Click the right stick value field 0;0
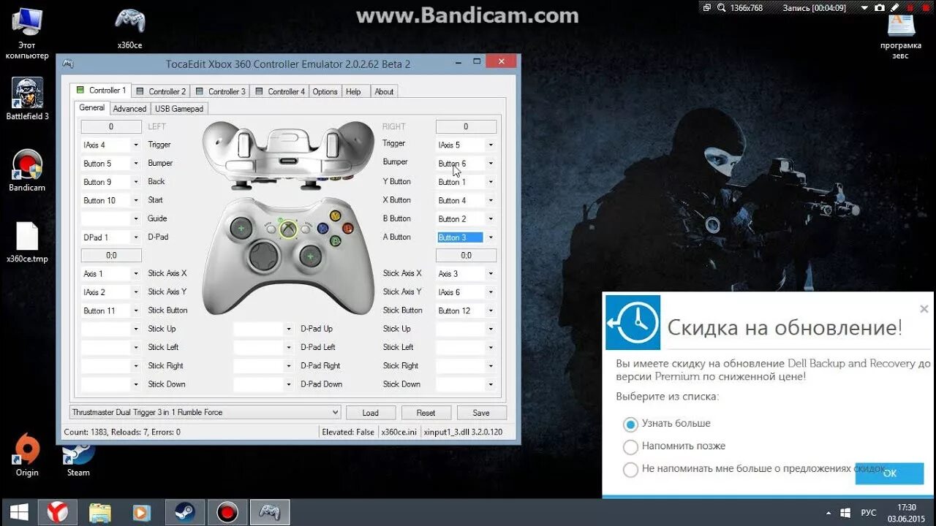The width and height of the screenshot is (936, 526). 466,255
